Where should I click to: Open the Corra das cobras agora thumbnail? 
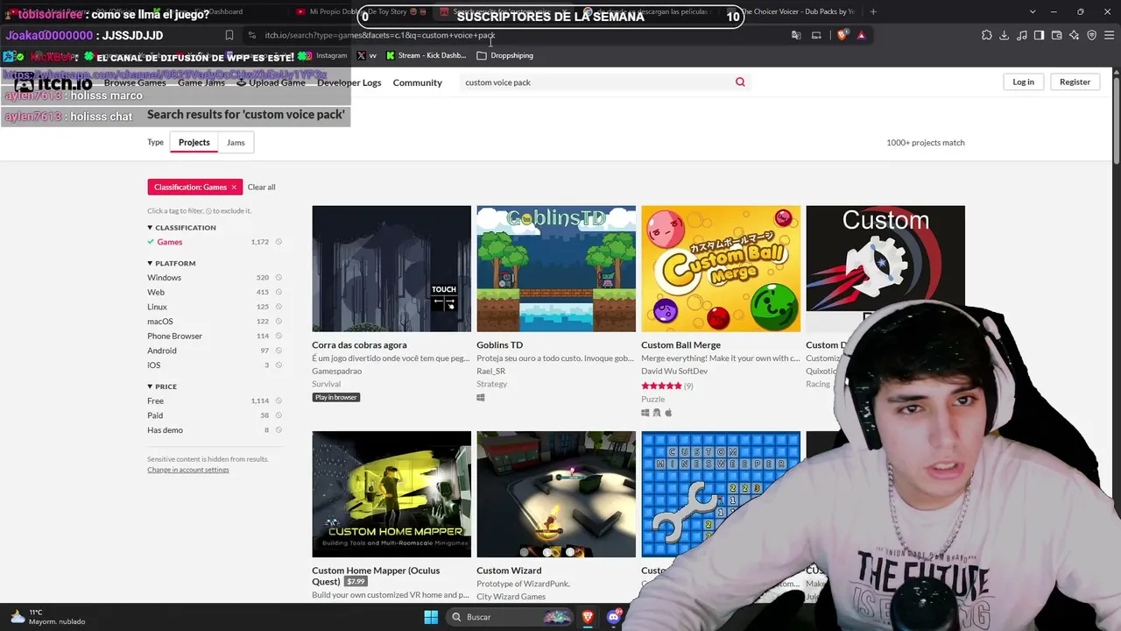pyautogui.click(x=391, y=269)
